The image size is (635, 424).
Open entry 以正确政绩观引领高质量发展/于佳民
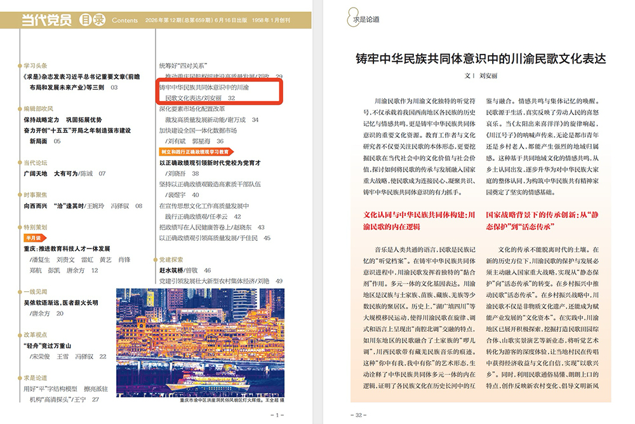pyautogui.click(x=215, y=238)
